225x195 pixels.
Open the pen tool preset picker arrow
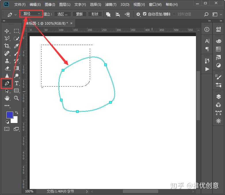point(16,15)
